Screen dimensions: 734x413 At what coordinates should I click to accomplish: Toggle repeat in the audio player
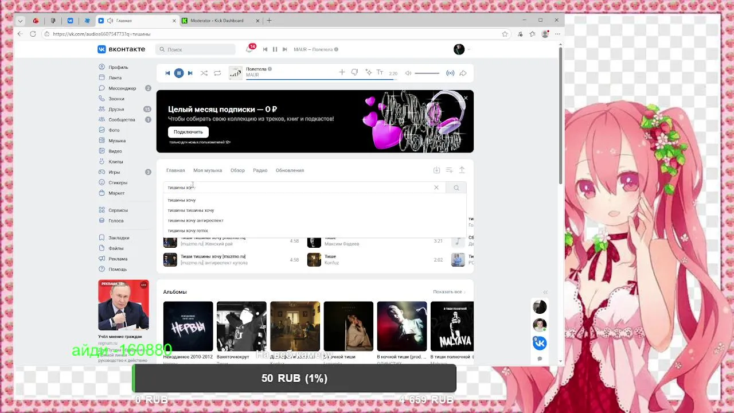tap(217, 73)
